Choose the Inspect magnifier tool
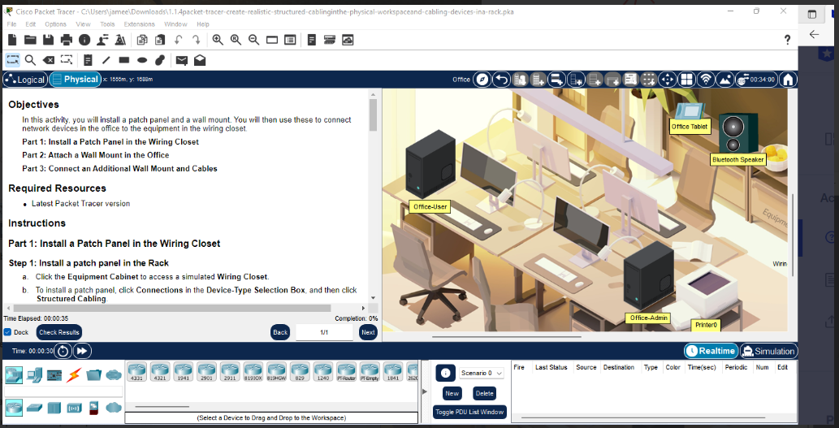 [31, 60]
